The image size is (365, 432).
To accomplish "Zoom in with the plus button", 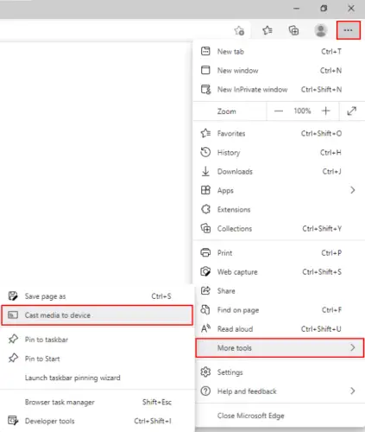I will click(326, 111).
